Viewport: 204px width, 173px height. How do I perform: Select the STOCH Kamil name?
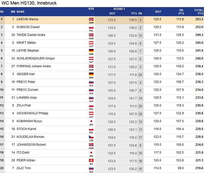click(x=27, y=129)
